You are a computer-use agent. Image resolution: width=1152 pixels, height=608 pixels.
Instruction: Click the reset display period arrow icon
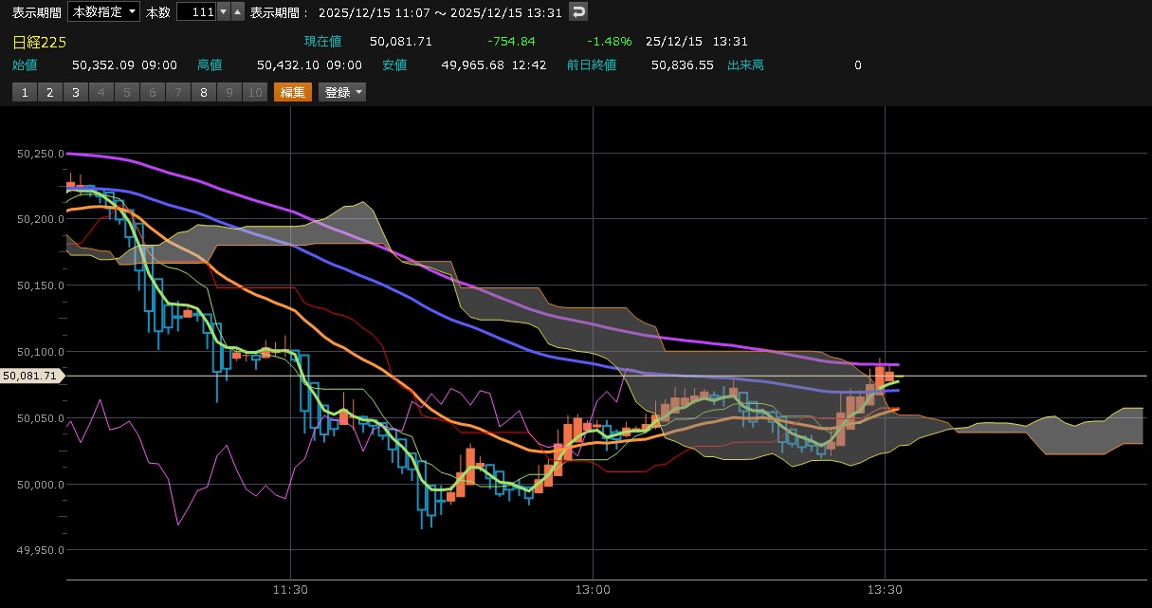click(x=578, y=11)
